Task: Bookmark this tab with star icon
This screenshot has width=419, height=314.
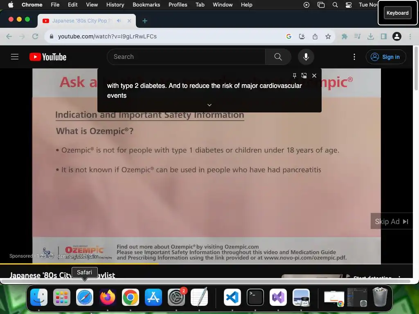Action: click(328, 36)
